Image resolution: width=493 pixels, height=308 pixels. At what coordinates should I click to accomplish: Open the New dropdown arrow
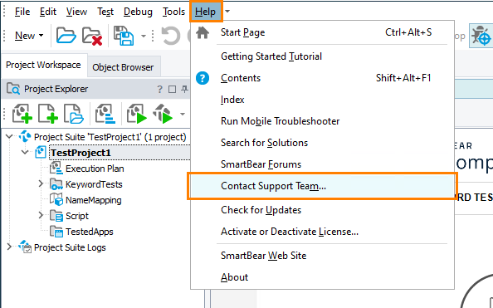(41, 36)
